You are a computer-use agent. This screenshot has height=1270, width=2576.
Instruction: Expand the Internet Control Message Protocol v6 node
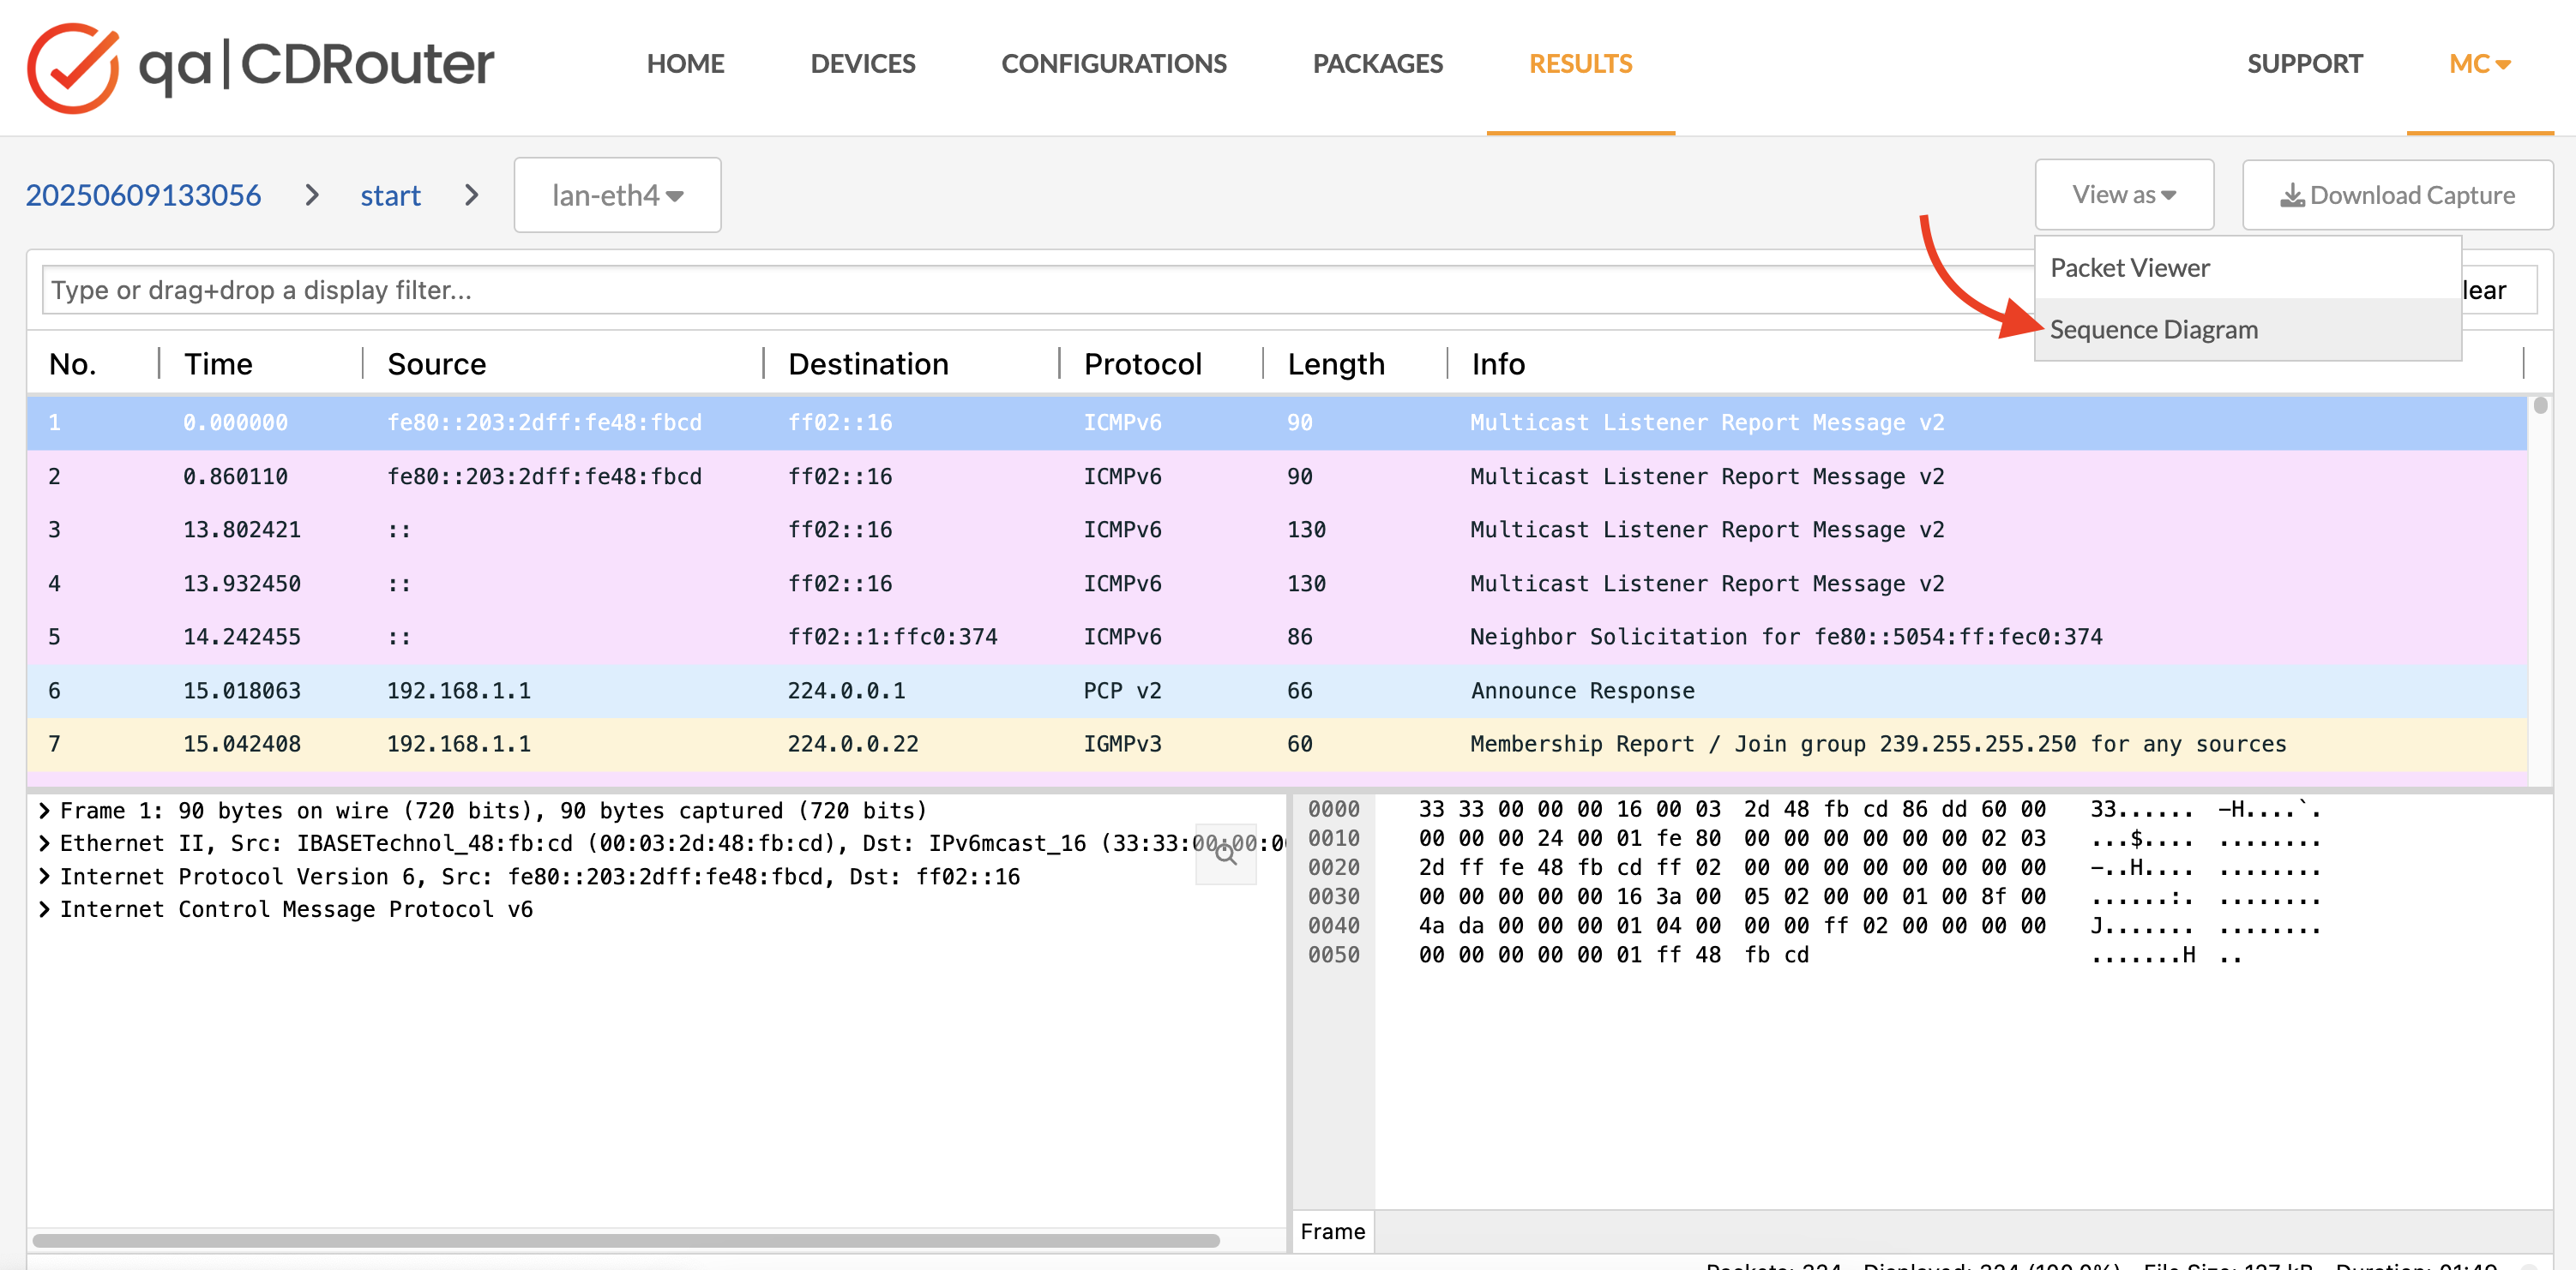pos(44,909)
